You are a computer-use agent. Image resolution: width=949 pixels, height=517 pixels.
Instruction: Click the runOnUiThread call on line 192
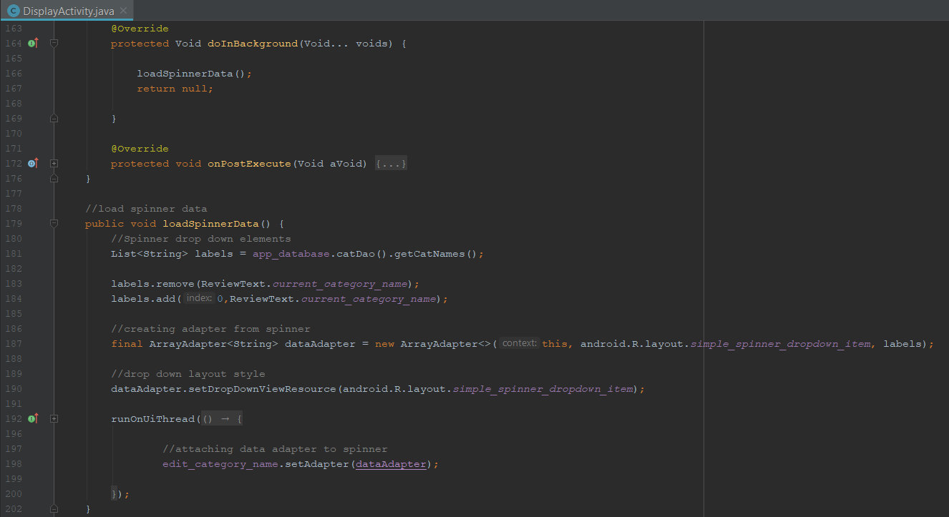click(152, 419)
